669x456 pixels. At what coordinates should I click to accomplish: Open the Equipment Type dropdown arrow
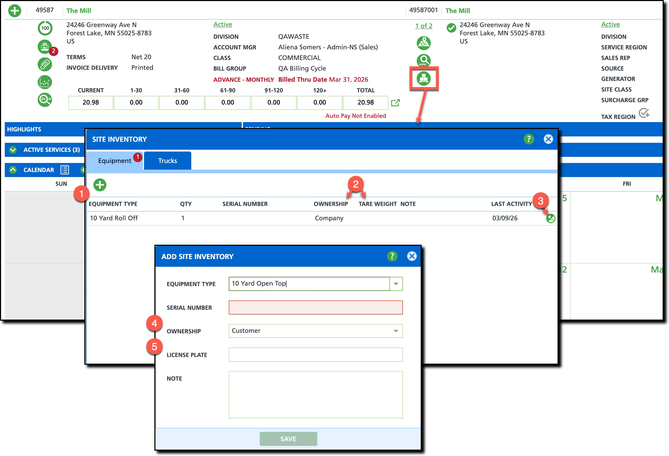point(396,284)
